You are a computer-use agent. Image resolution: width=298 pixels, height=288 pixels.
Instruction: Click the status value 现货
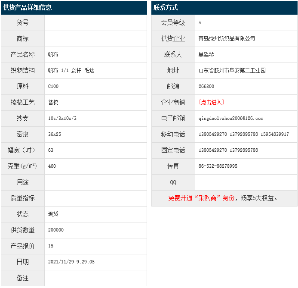coord(53,214)
